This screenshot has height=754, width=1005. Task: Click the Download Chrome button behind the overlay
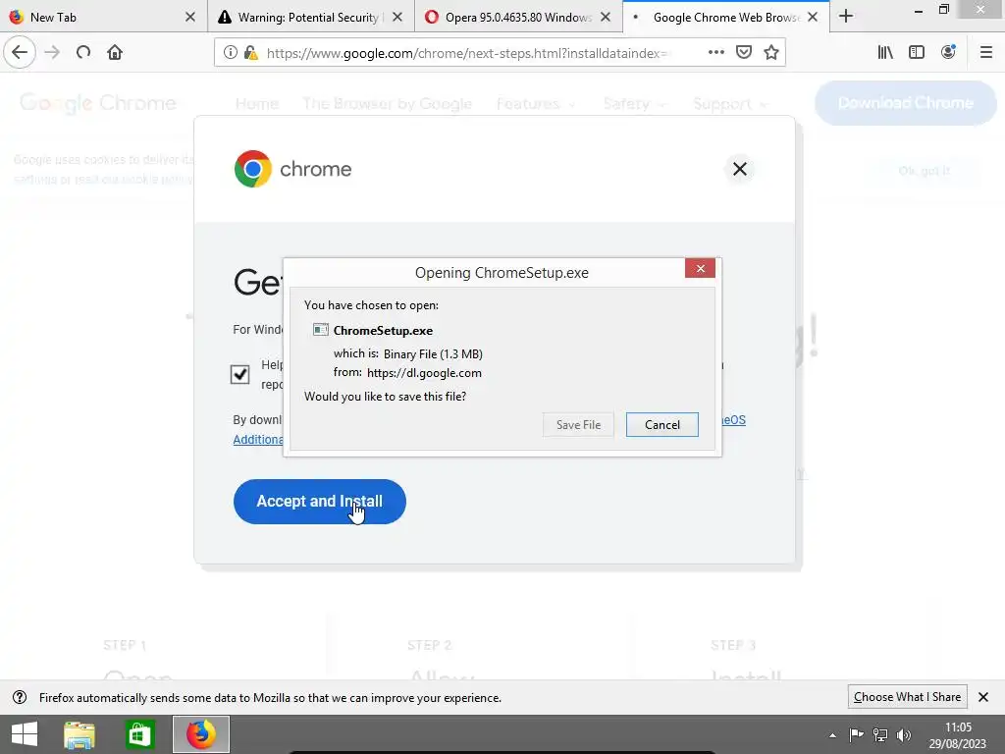(x=905, y=102)
